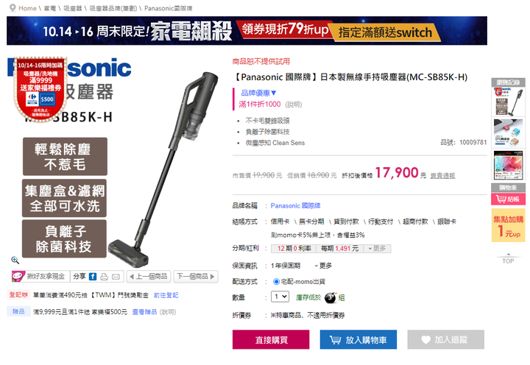Click the TOP arrow to return up
Viewport: 530px width, 365px height.
tap(508, 259)
